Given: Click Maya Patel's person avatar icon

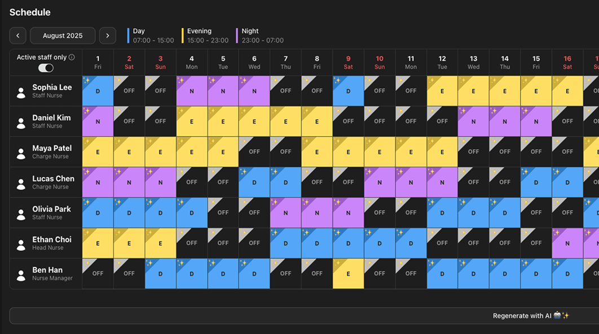Looking at the screenshot, I should click(21, 152).
